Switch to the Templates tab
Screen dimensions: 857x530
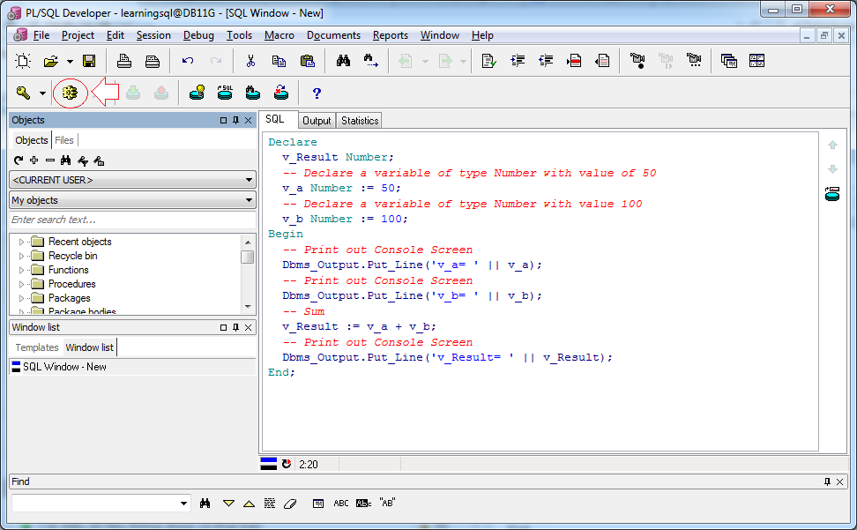[37, 347]
